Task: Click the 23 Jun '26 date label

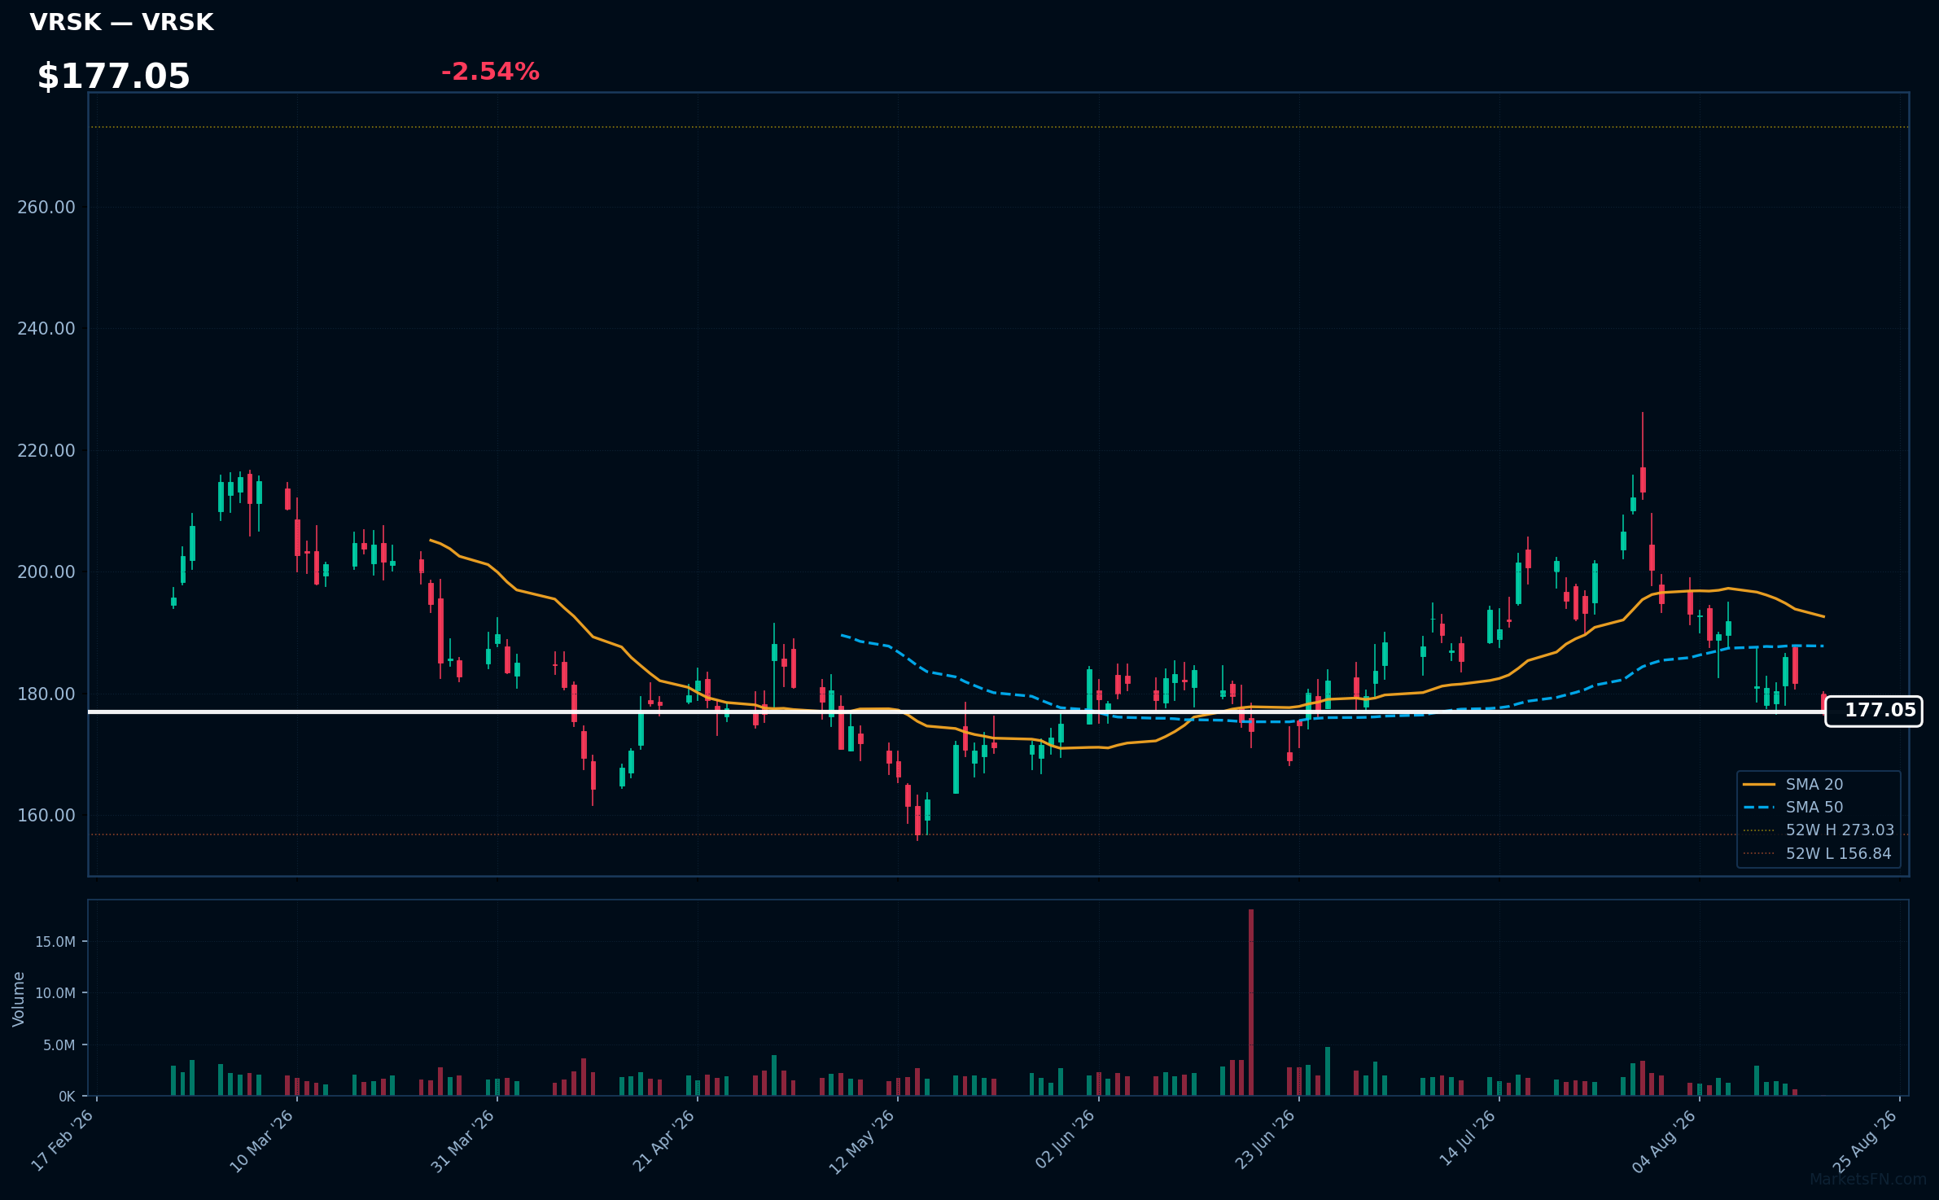Action: [1265, 1140]
